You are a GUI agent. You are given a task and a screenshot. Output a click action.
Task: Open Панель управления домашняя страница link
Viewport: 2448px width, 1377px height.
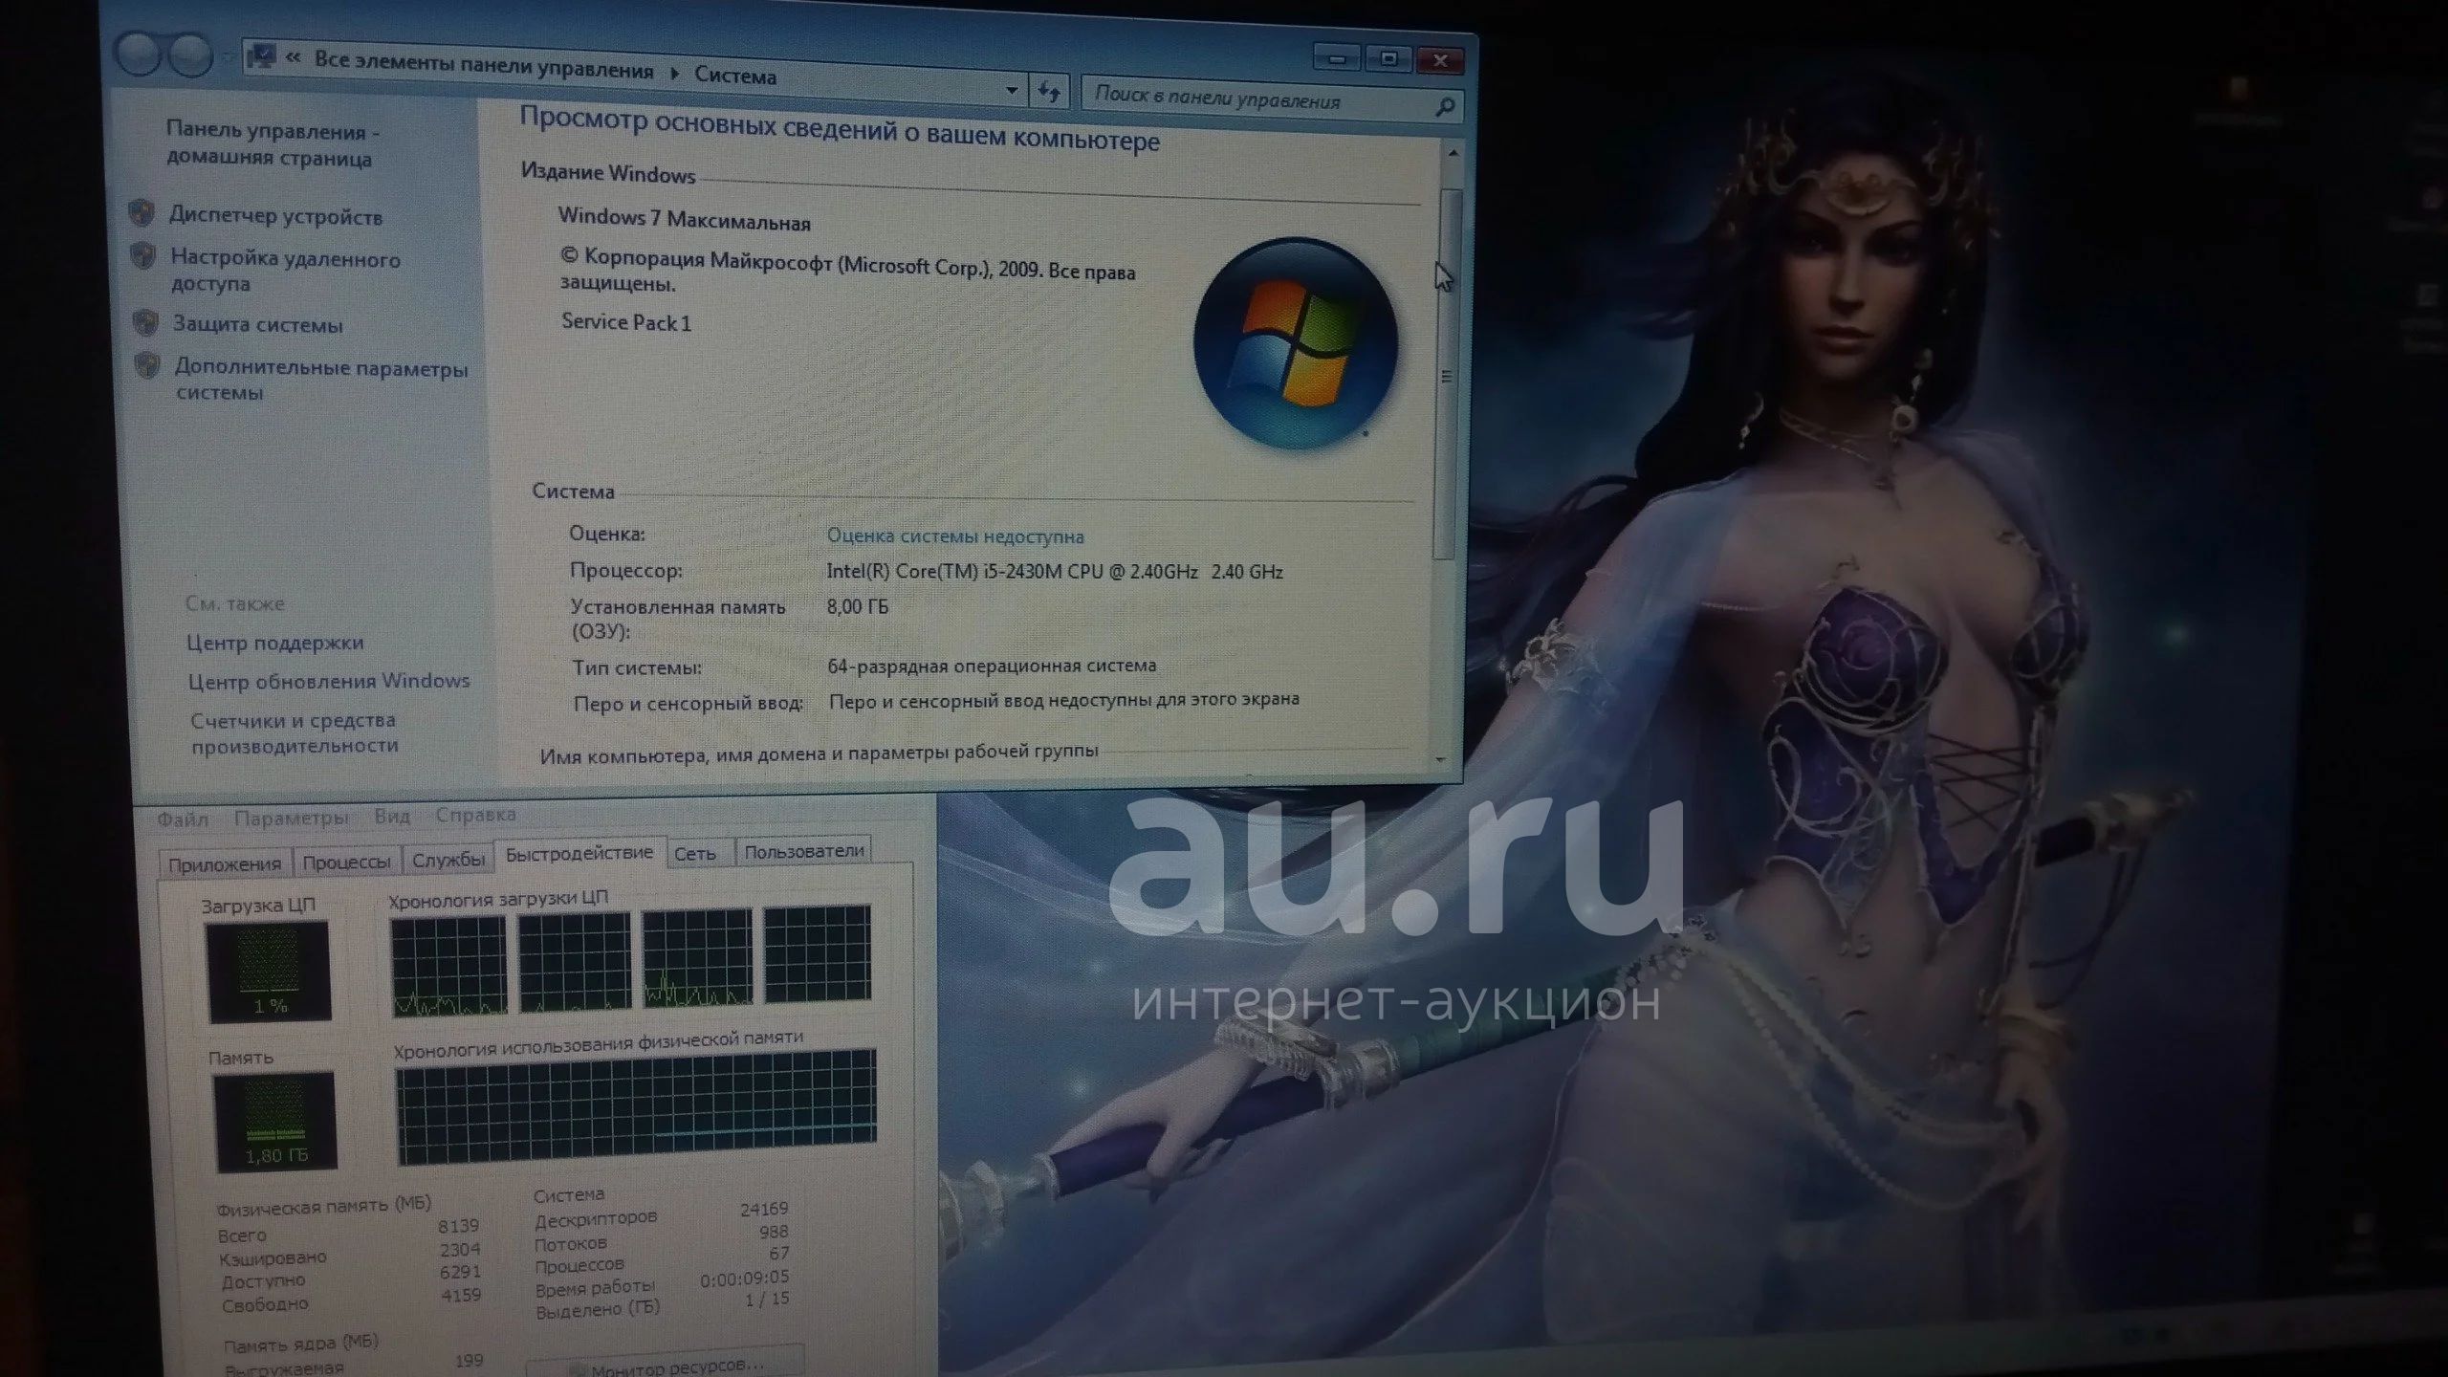(x=271, y=144)
